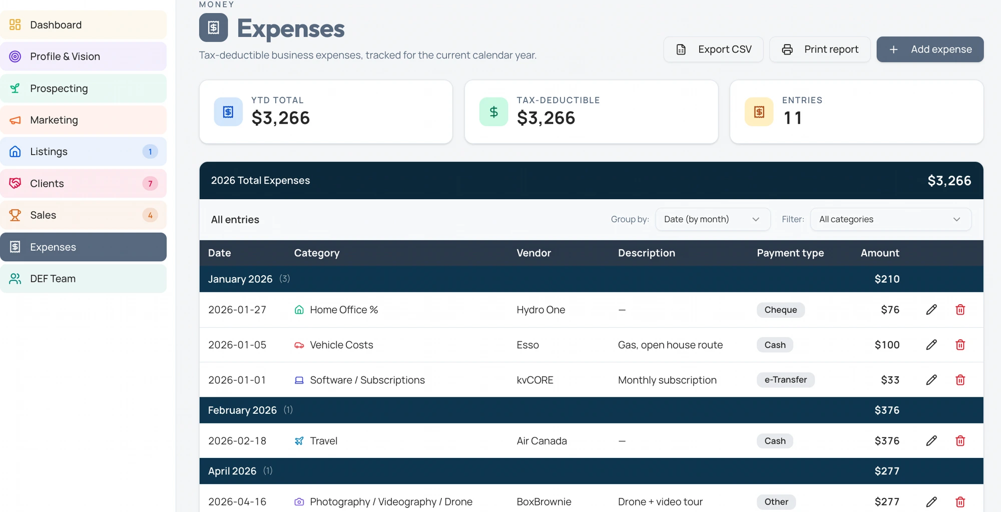Click the Entries card icon
1001x512 pixels.
(x=759, y=112)
